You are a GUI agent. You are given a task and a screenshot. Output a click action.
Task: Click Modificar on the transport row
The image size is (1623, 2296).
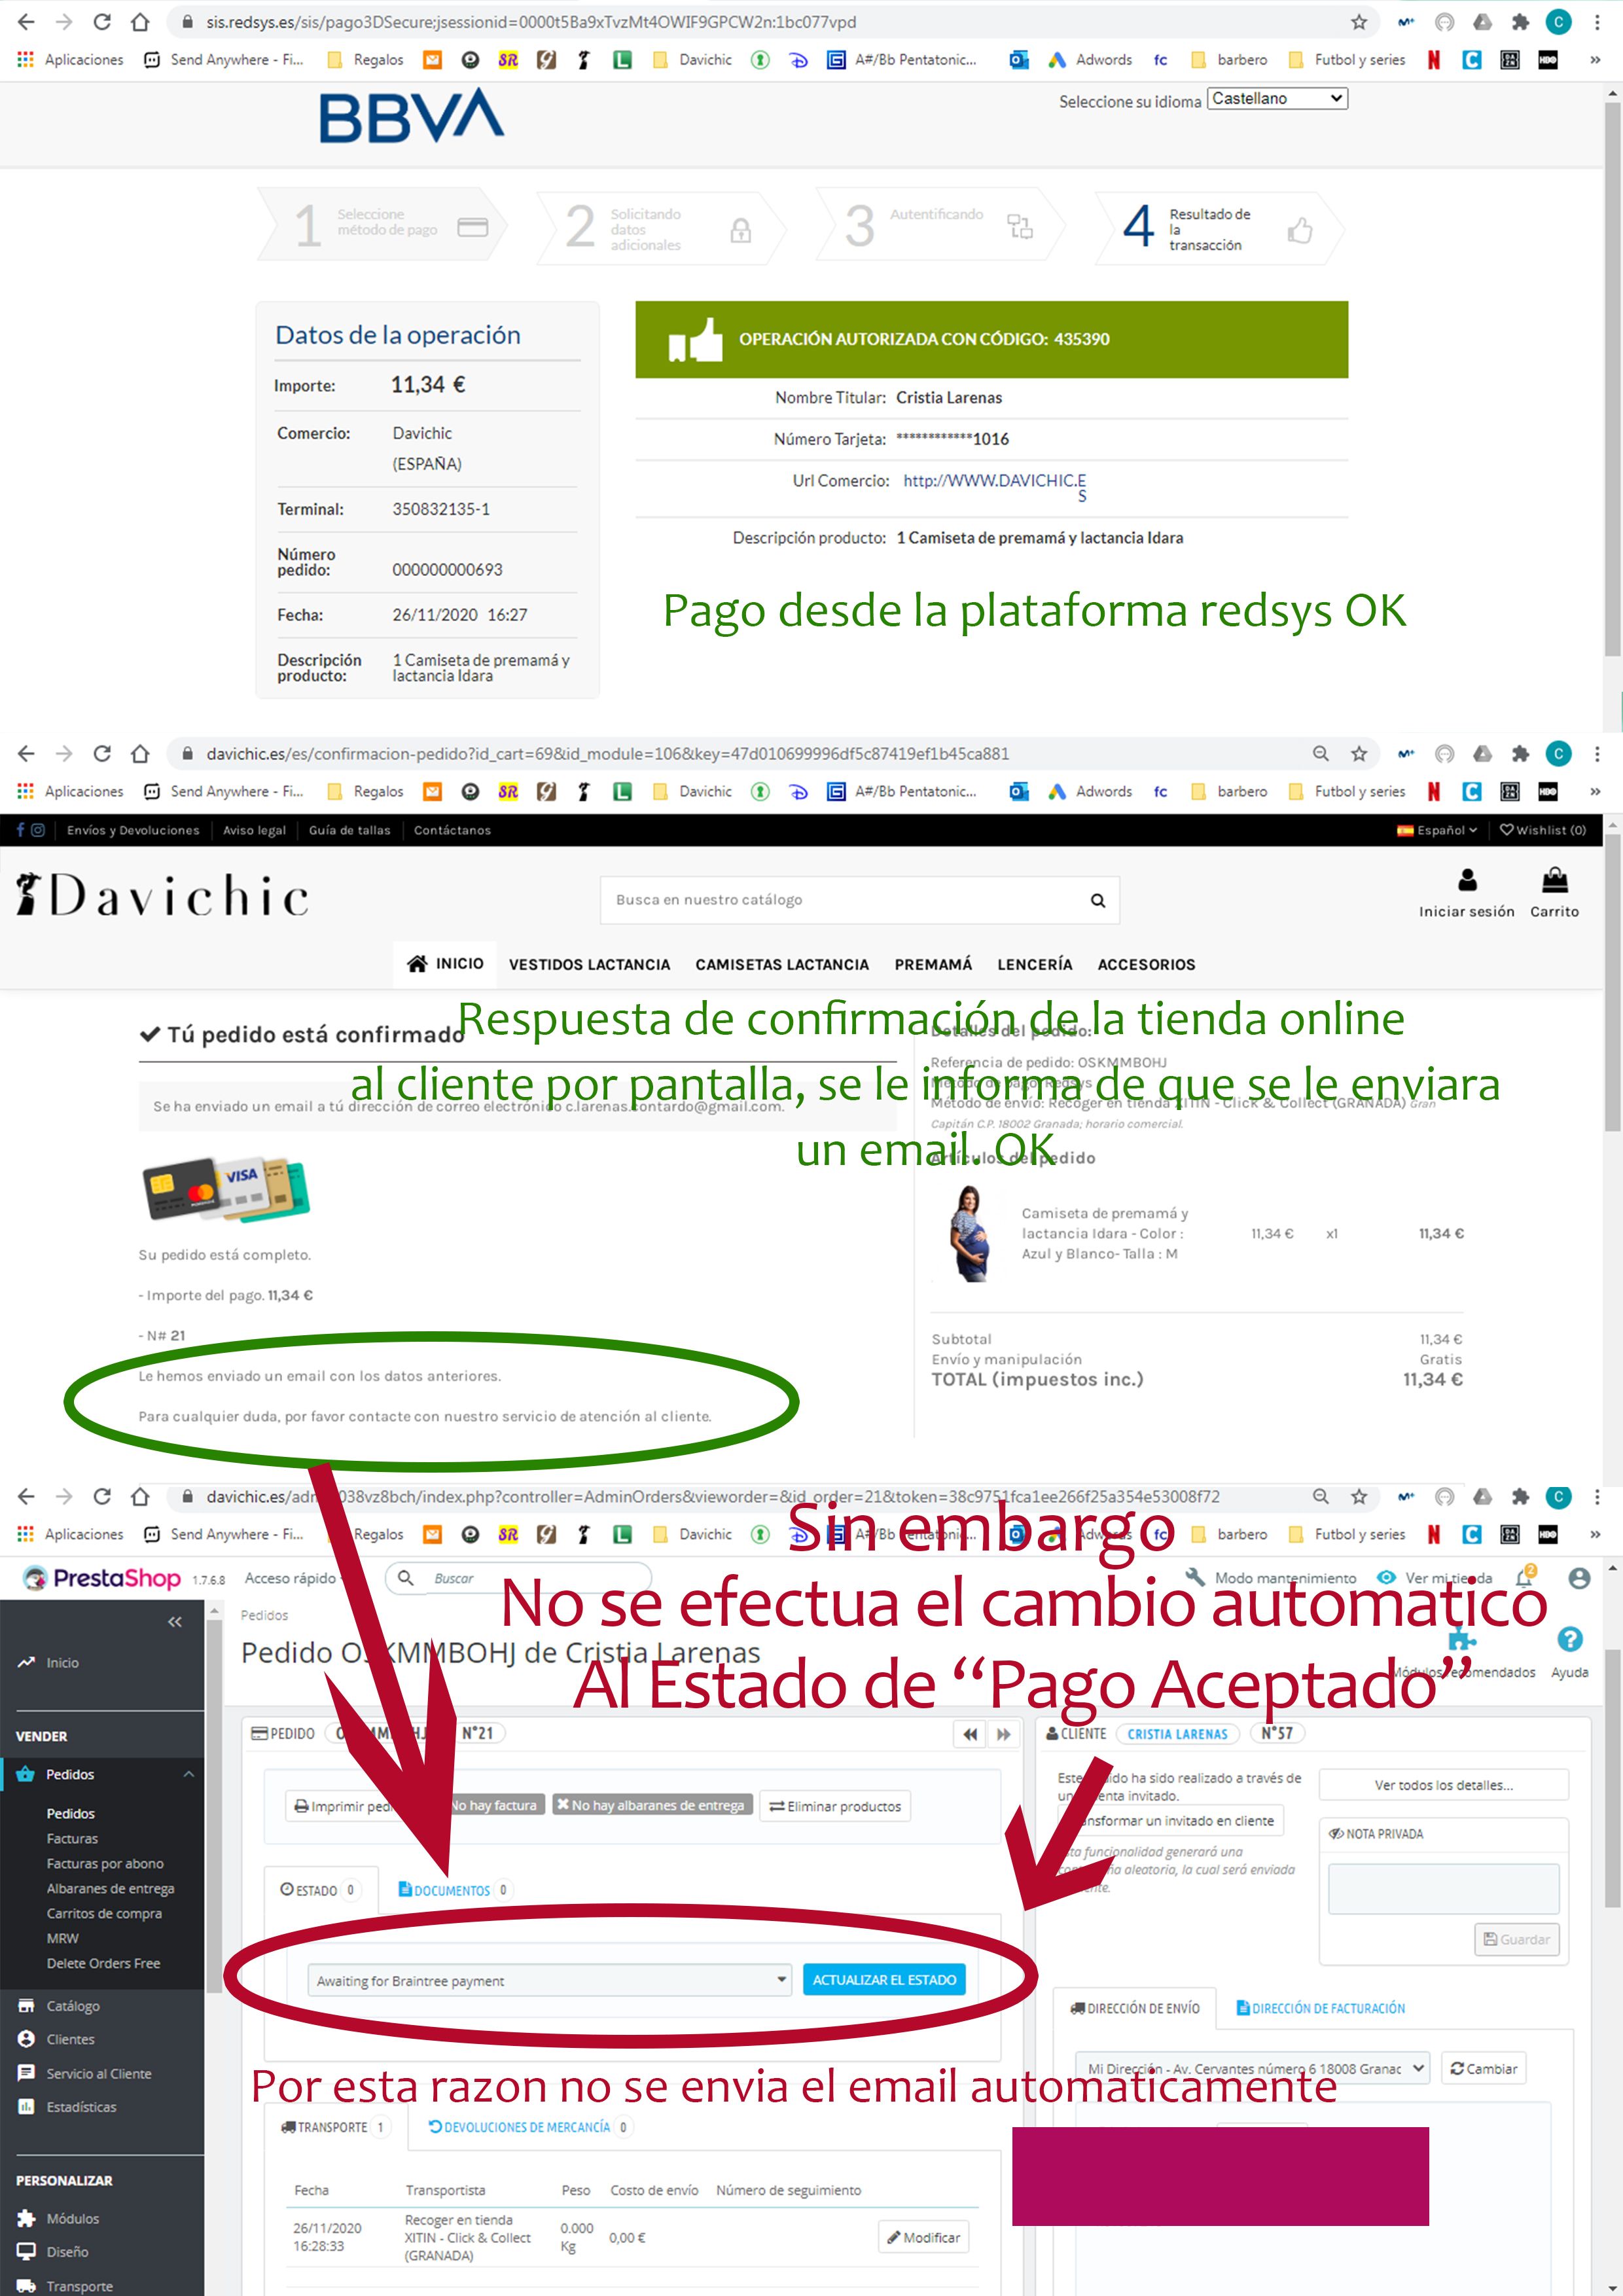(923, 2238)
